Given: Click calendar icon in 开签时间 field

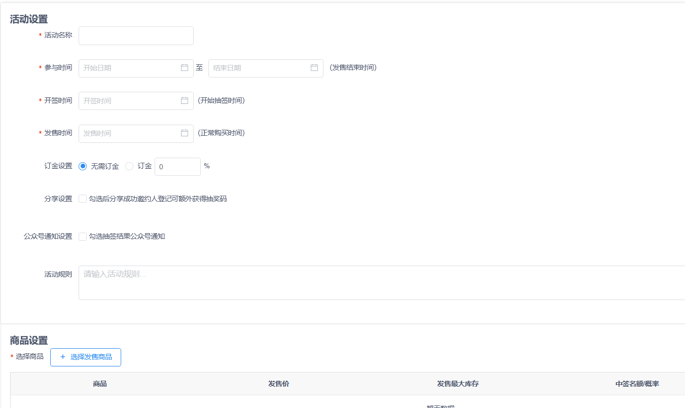Looking at the screenshot, I should pyautogui.click(x=185, y=100).
